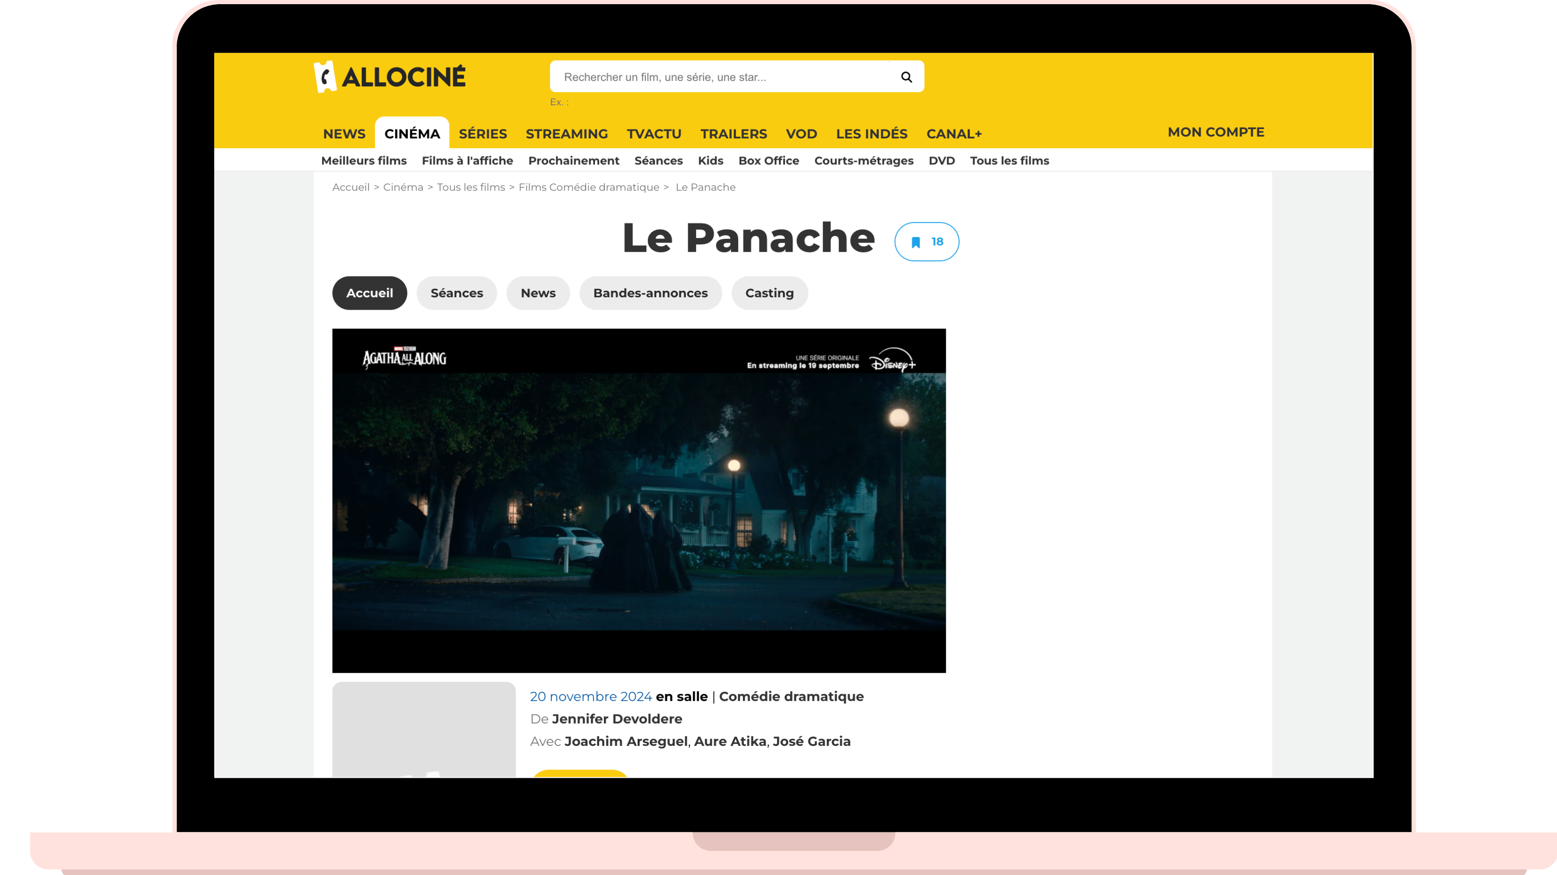Screen dimensions: 1557x875
Task: Open the SÉRIES main menu tab
Action: pyautogui.click(x=482, y=133)
